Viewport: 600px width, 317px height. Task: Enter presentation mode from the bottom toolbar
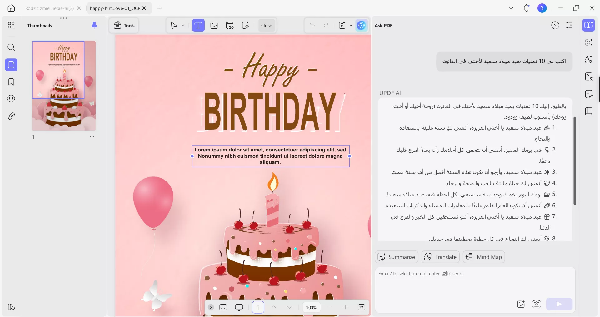(239, 307)
